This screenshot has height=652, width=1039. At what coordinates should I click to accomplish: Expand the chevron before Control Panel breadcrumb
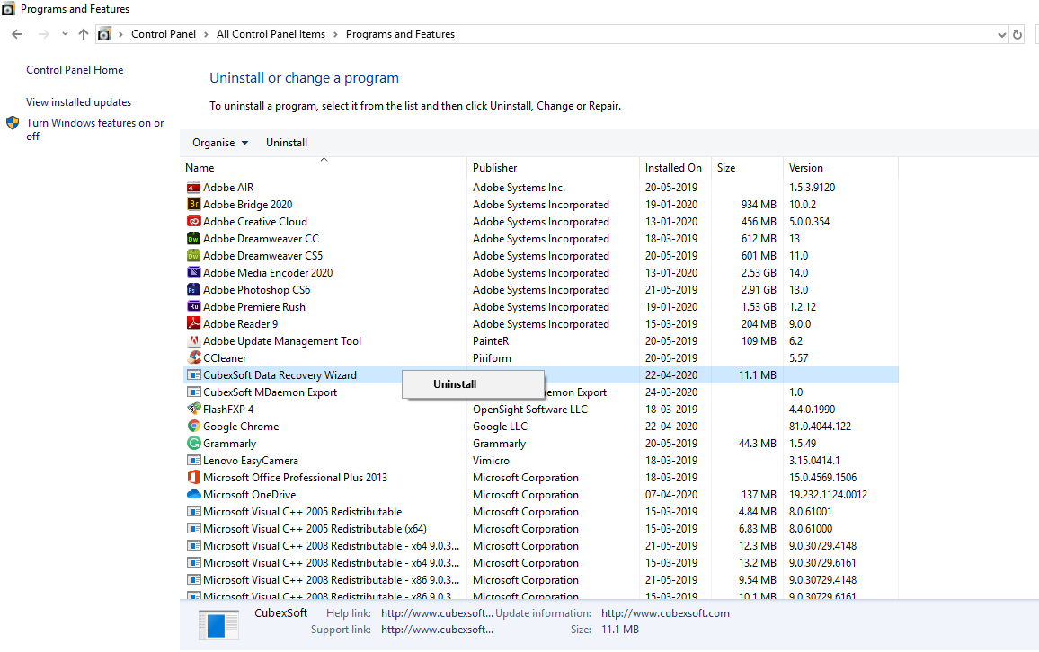pyautogui.click(x=120, y=34)
